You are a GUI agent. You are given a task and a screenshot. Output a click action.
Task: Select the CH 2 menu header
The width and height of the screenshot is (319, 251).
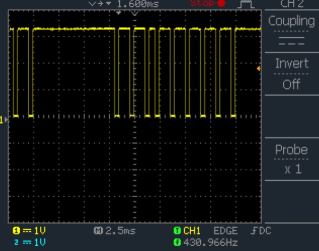[x=292, y=4]
